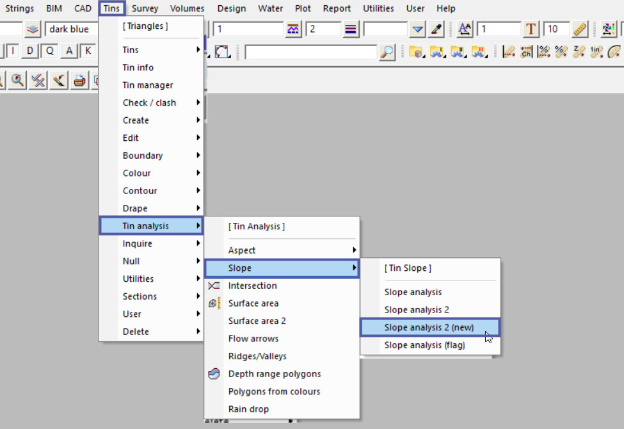Click the eyedropper picker icon in toolbar
Viewport: 624px width, 429px height.
coord(436,29)
